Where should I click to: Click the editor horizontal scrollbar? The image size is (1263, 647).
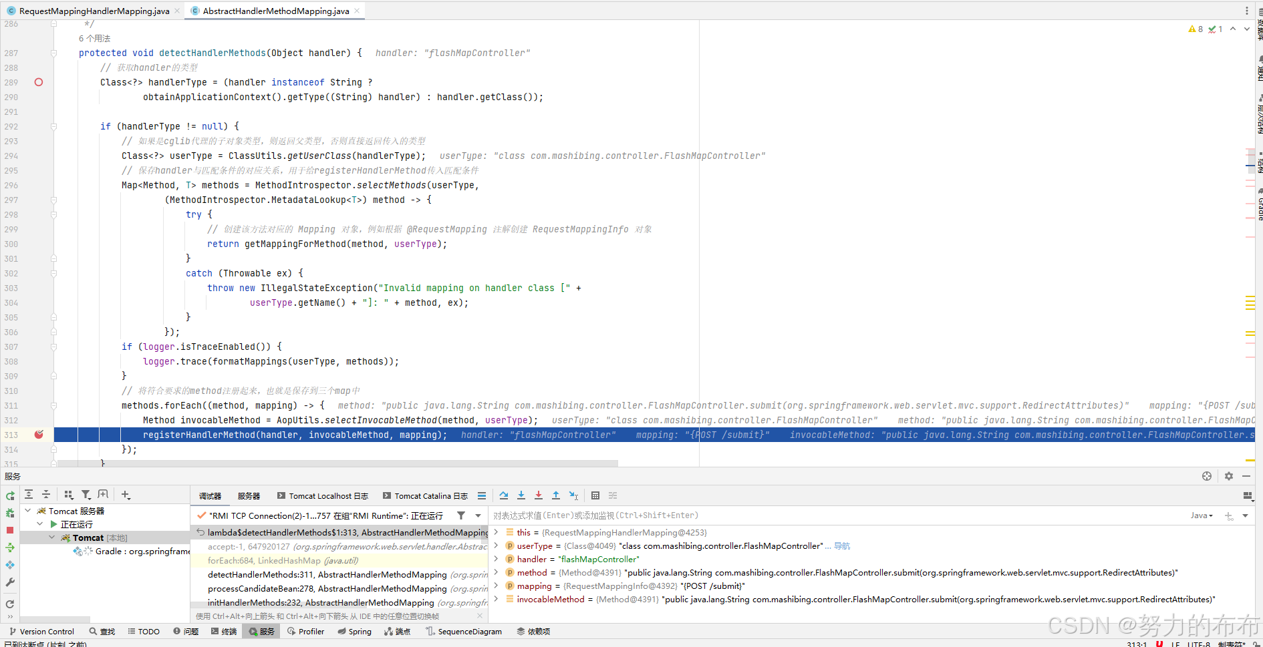click(337, 463)
